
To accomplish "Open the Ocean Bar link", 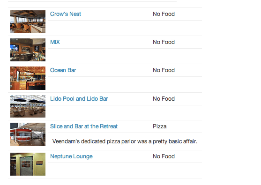I will tap(63, 70).
